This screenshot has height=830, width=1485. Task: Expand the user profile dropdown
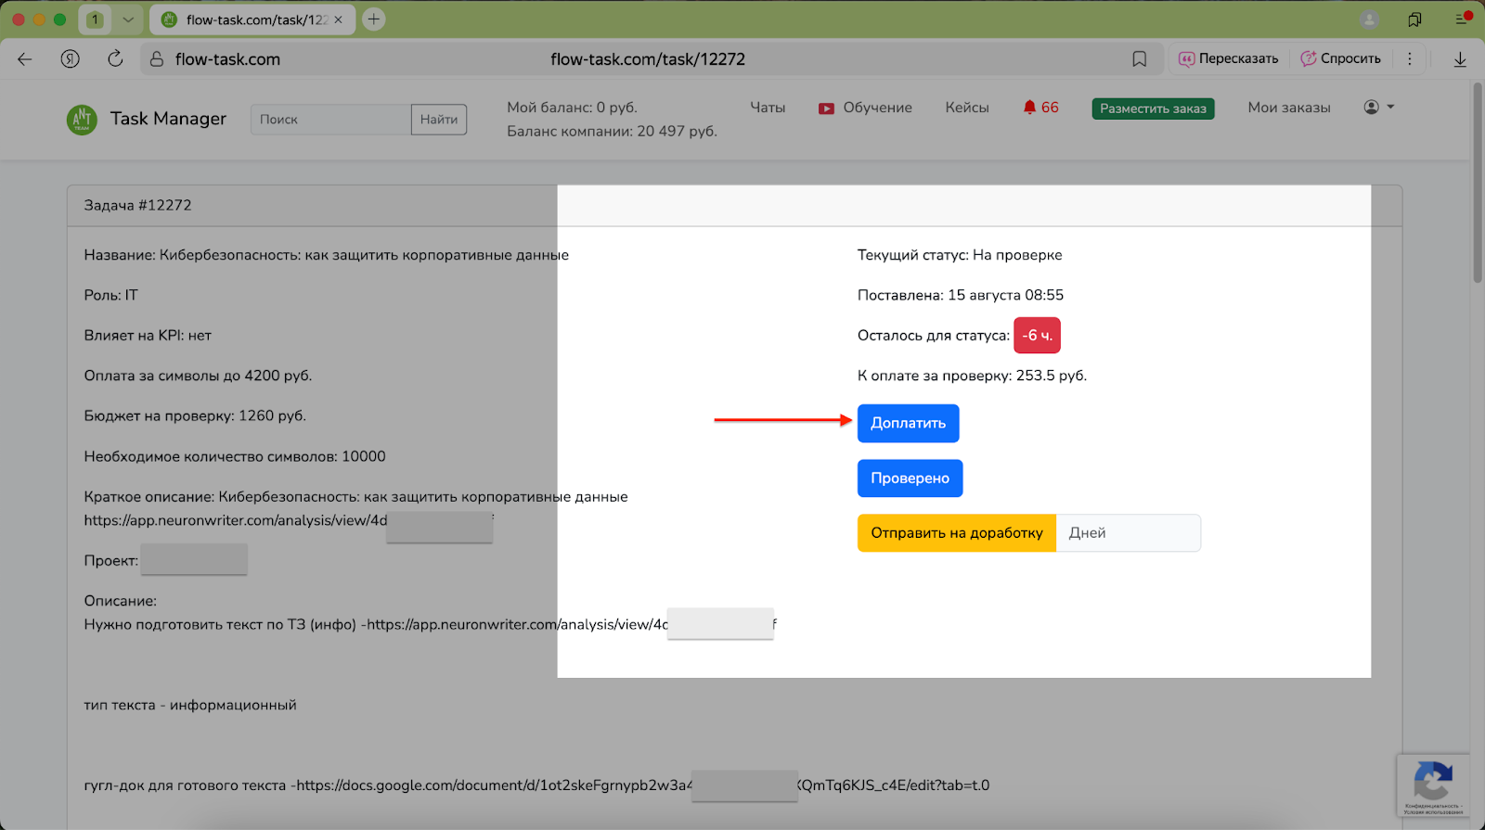pos(1379,108)
